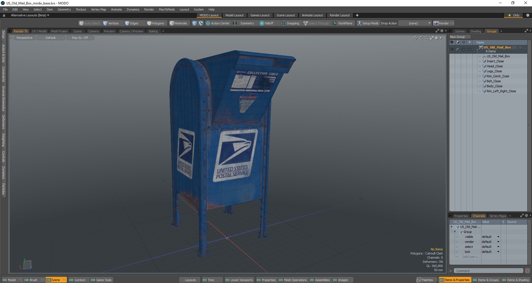Select Rim_Left_Right_Close item in tree

pyautogui.click(x=501, y=91)
